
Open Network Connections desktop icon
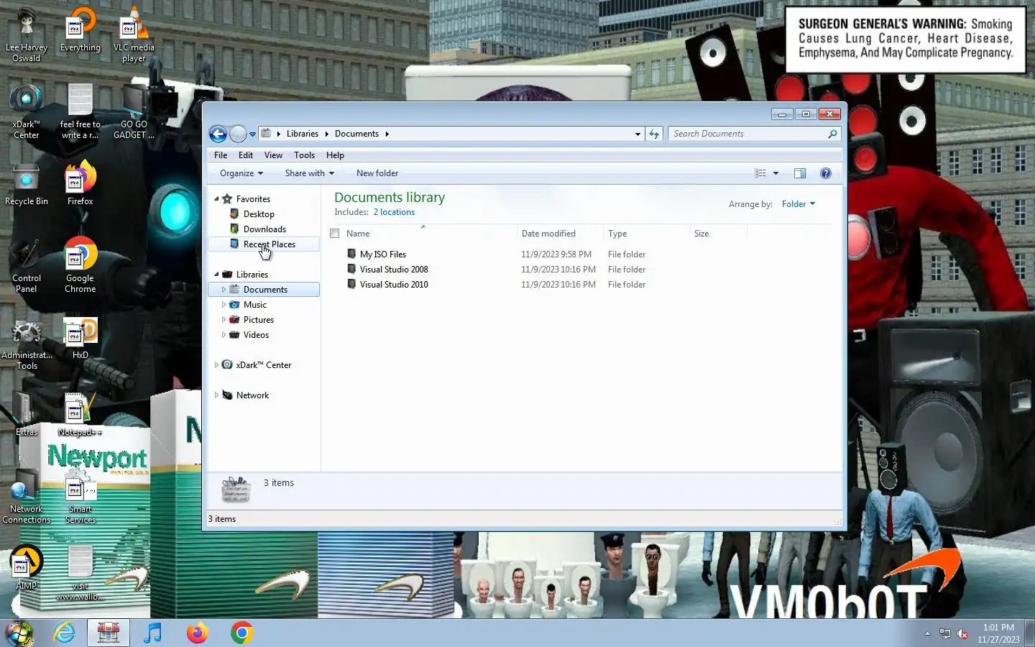pos(27,497)
